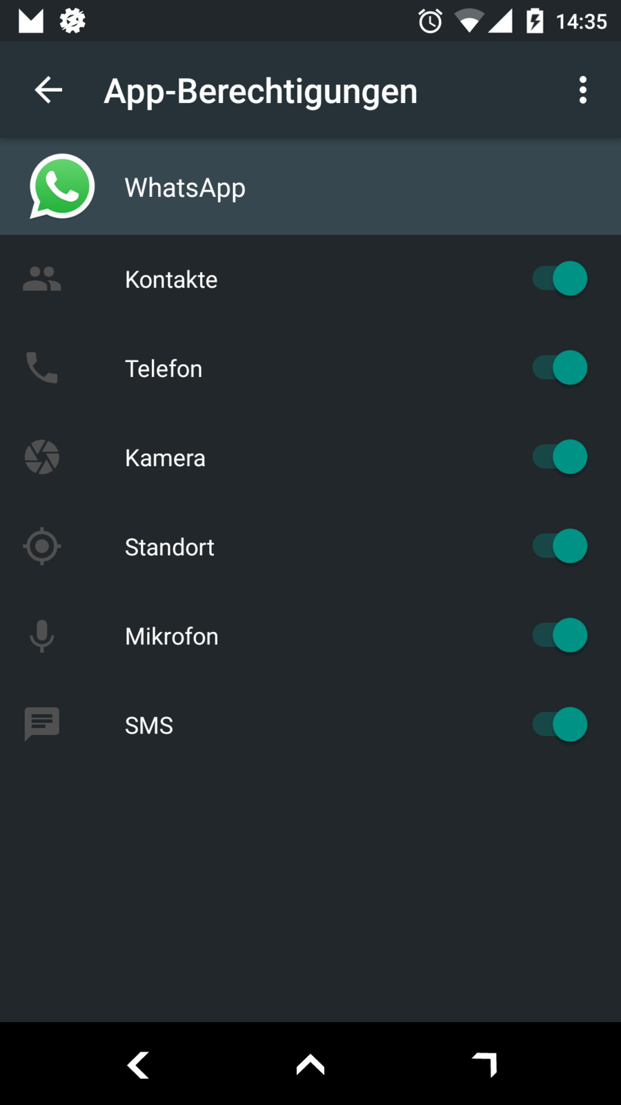This screenshot has width=621, height=1105.
Task: Tap the Kamera shutter icon
Action: (x=42, y=457)
